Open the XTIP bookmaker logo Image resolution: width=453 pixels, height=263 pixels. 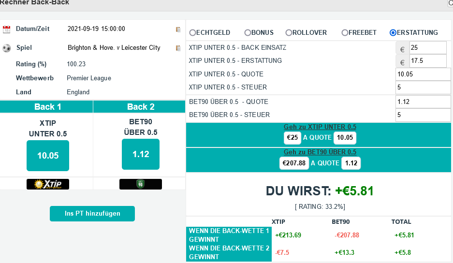click(48, 184)
